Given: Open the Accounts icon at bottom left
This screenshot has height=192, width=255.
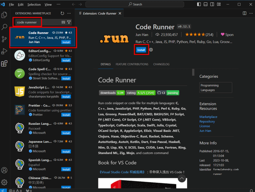Looking at the screenshot, I should coord(4,170).
